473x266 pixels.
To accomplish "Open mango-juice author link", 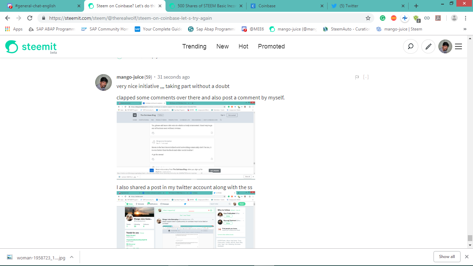I will (x=130, y=77).
